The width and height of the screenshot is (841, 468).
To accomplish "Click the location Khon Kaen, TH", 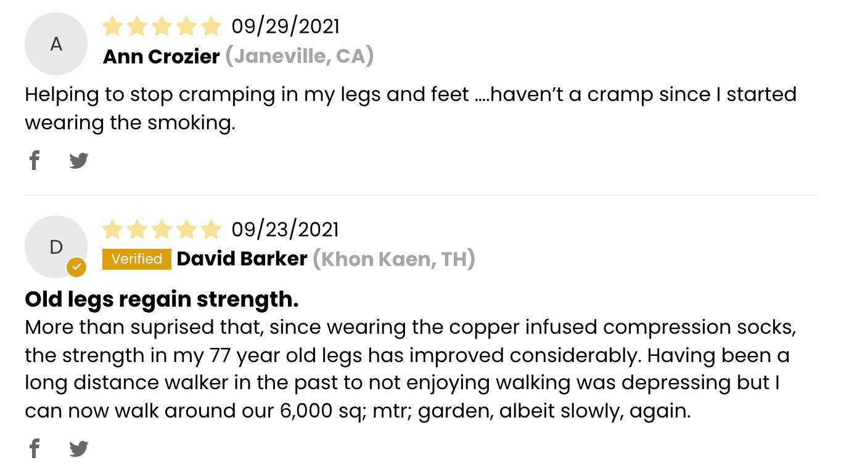I will (x=394, y=259).
